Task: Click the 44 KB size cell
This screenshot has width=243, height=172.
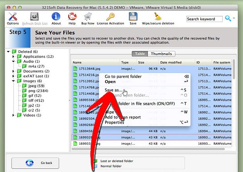Action: (x=153, y=131)
